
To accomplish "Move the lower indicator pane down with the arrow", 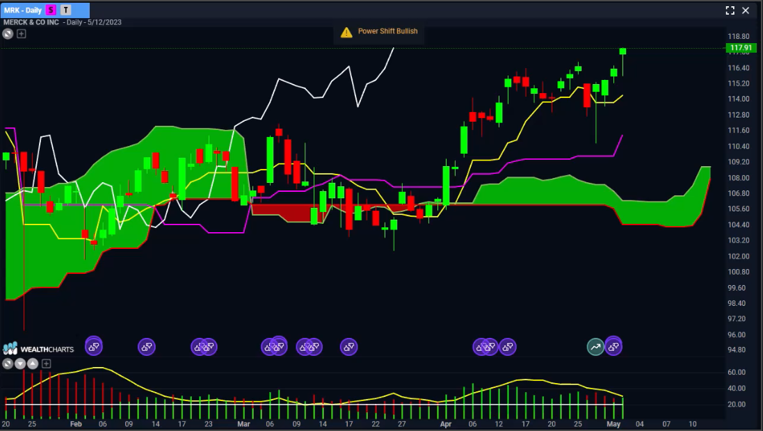I will [20, 364].
